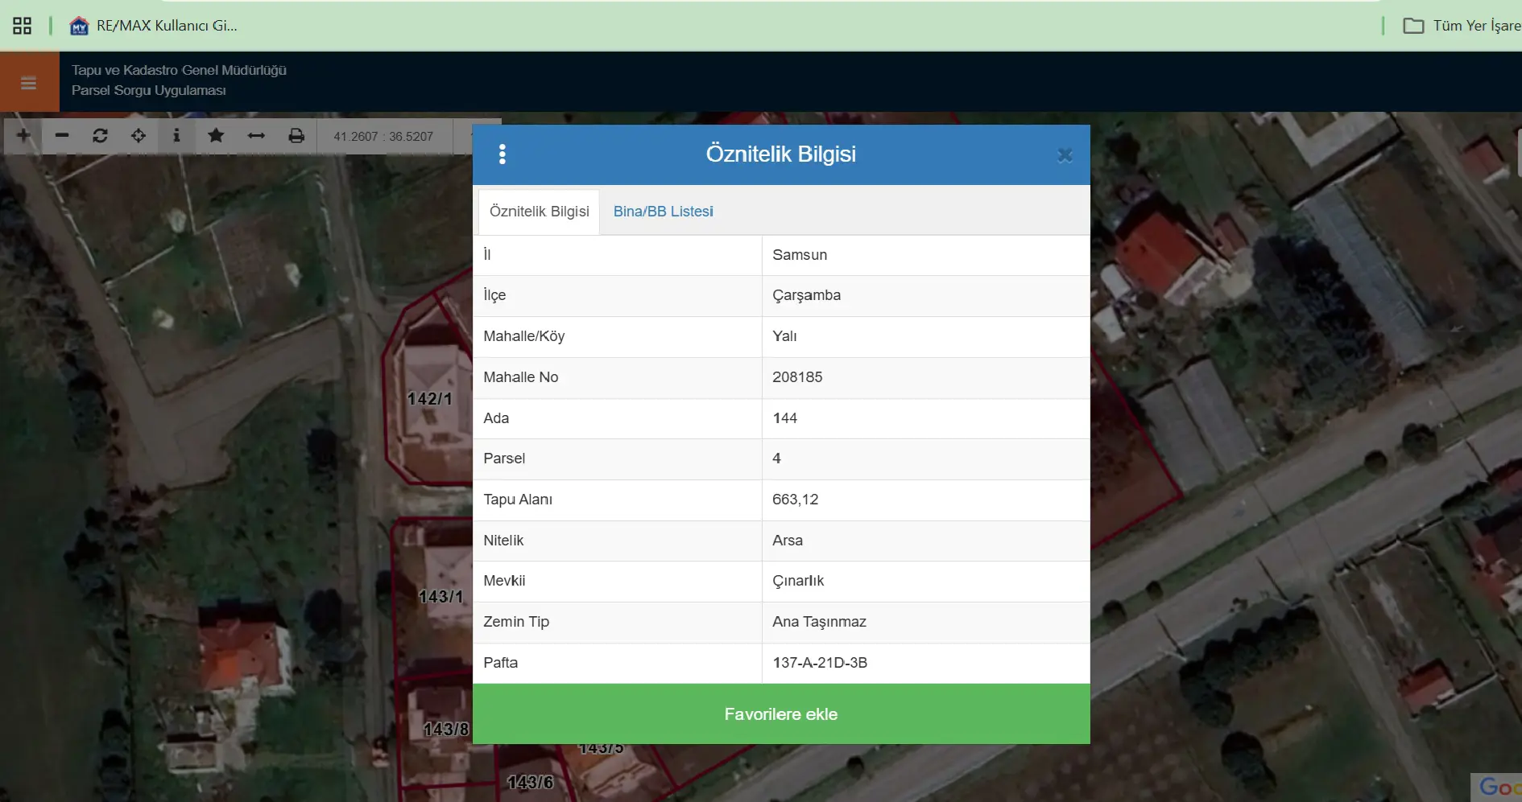Image resolution: width=1522 pixels, height=802 pixels.
Task: Click the Parsel field label
Action: 504,459
